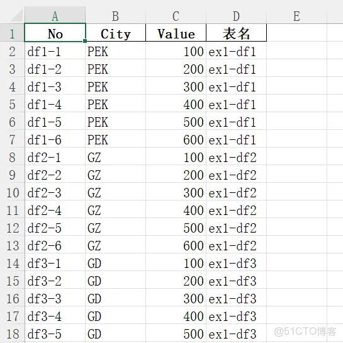Select cell containing df2-1

point(55,156)
